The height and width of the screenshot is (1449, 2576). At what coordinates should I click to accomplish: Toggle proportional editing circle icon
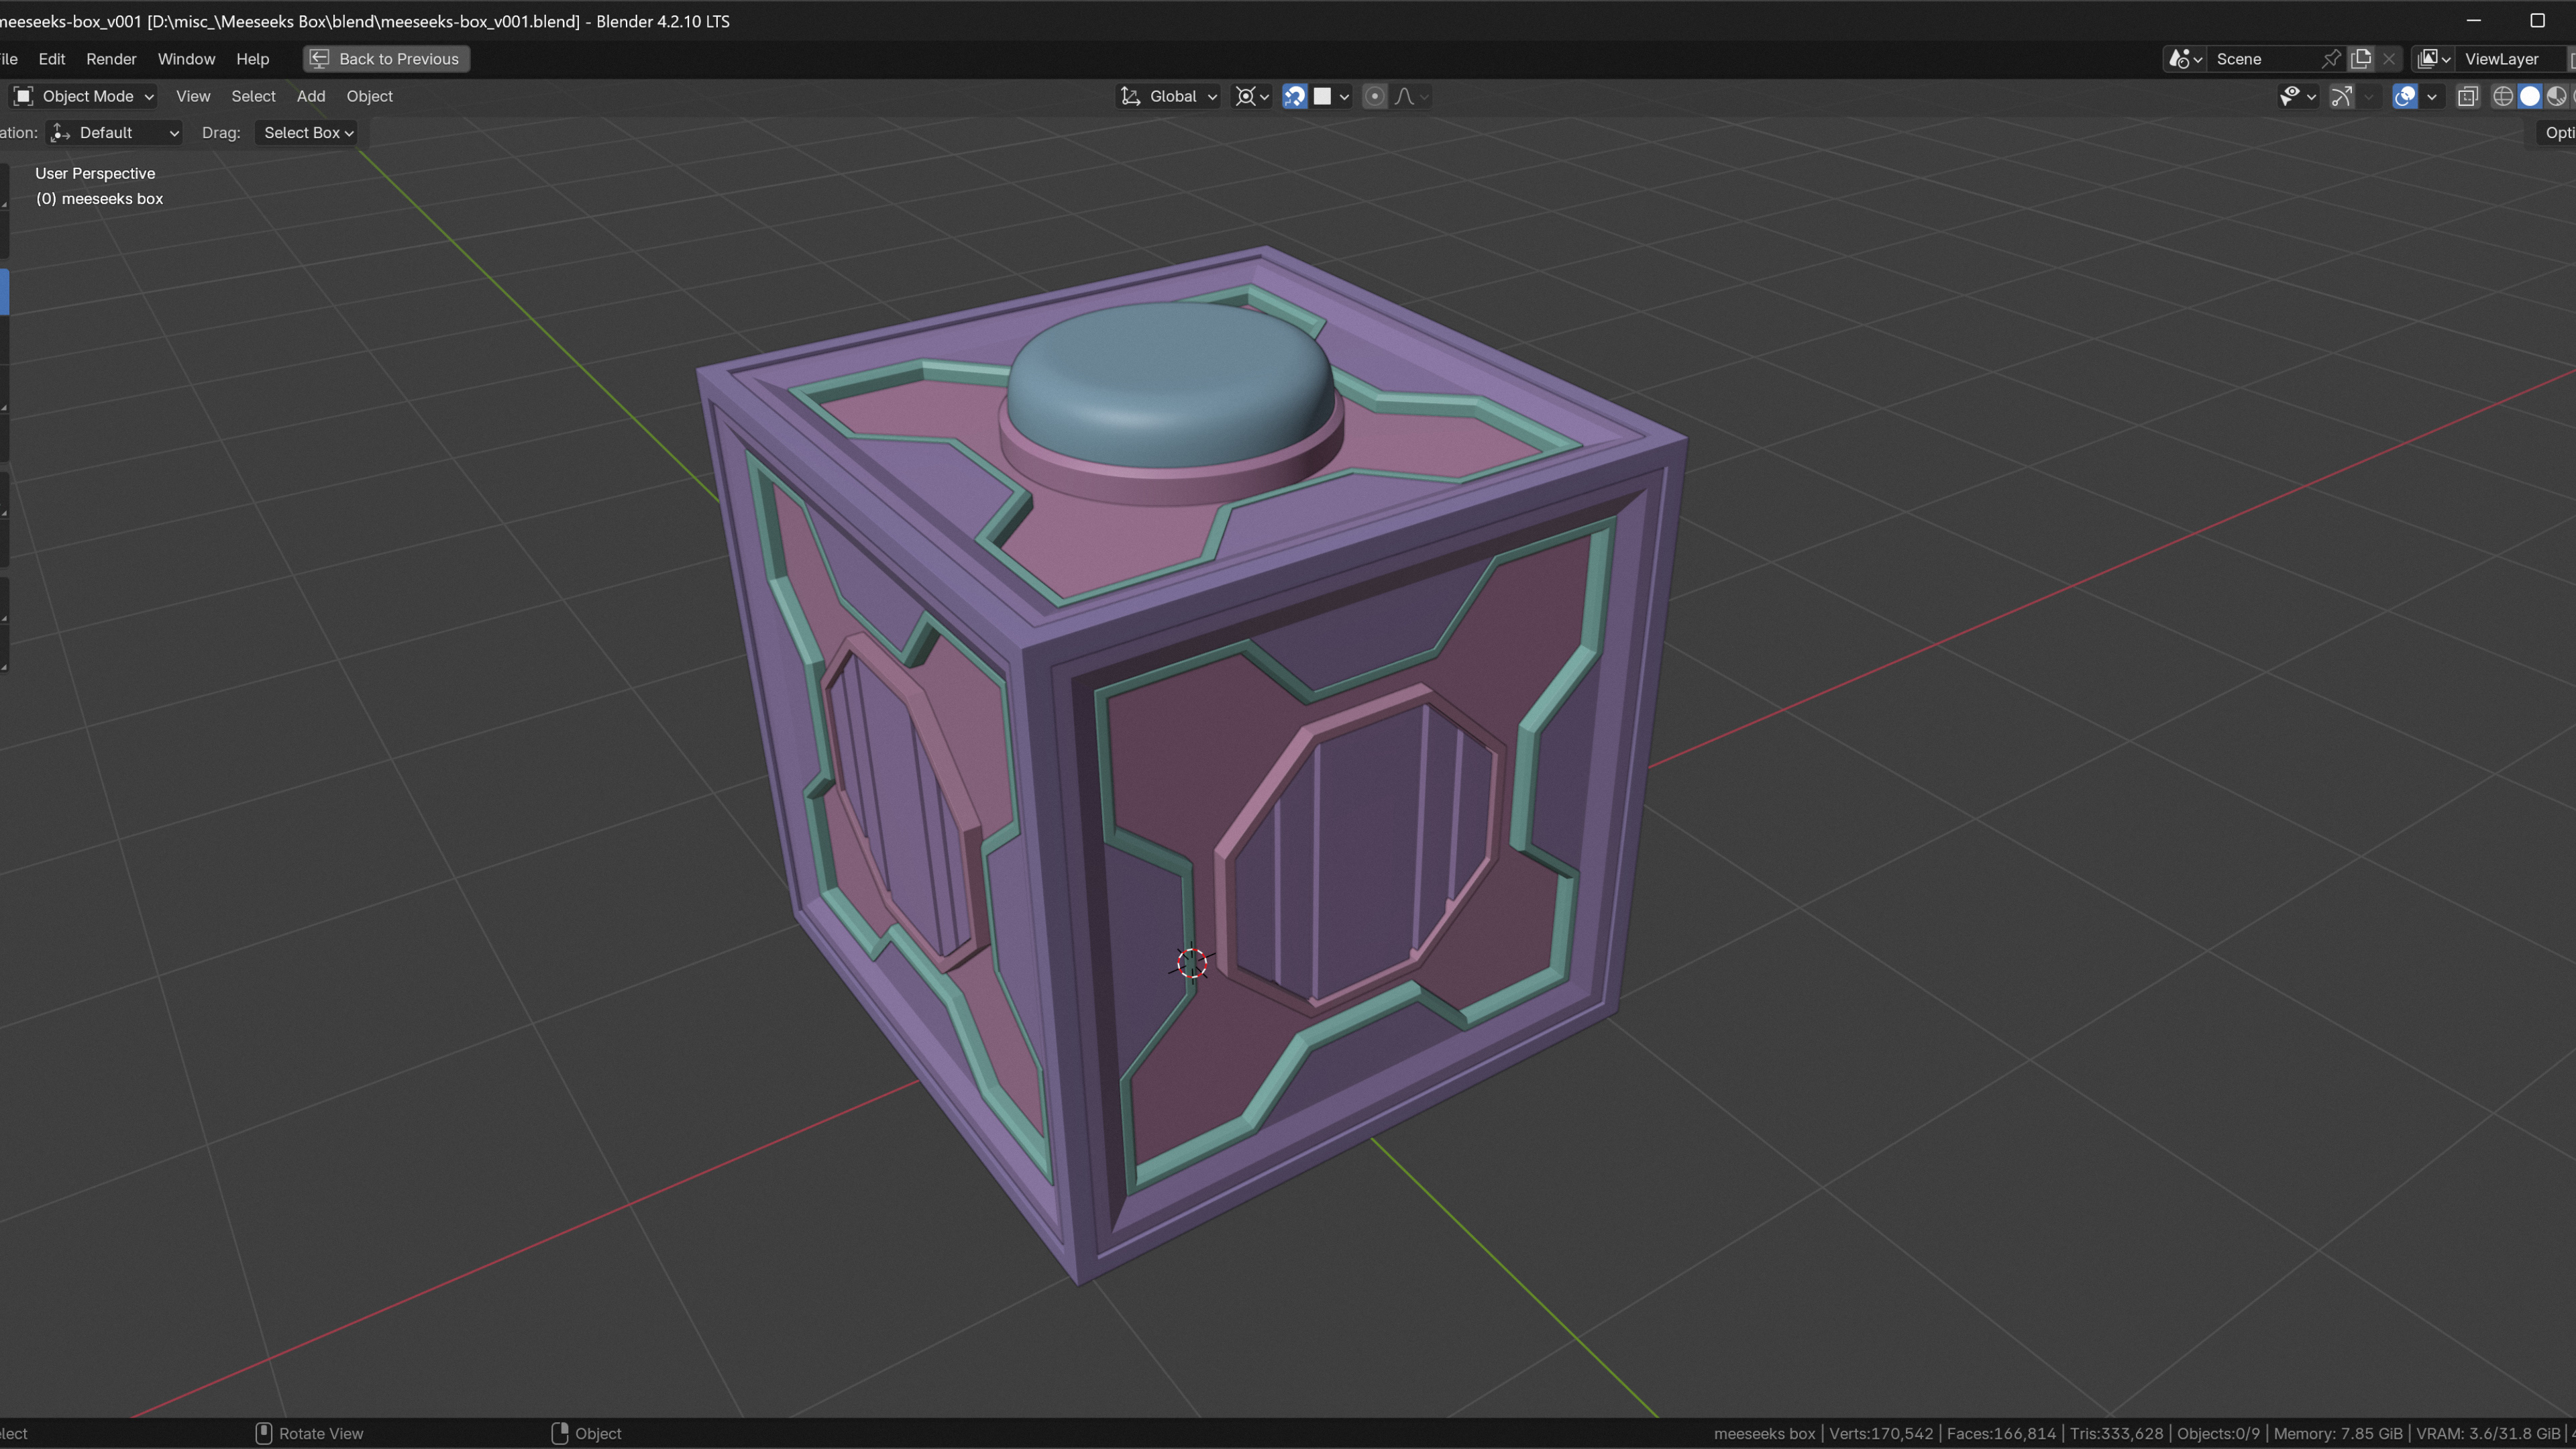(x=1375, y=96)
